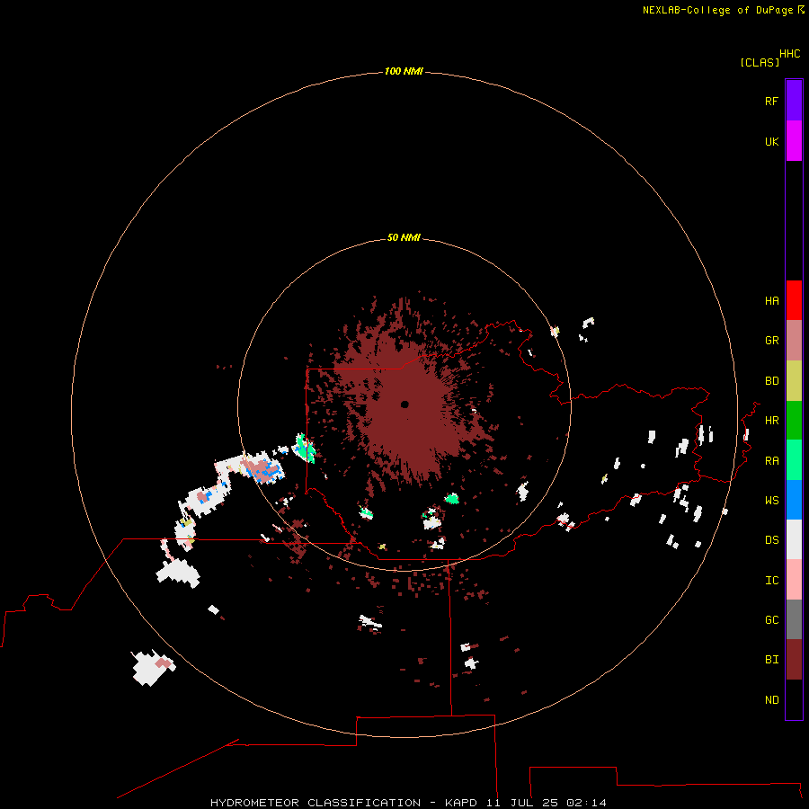Click the RA legend label
This screenshot has width=809, height=809.
click(x=771, y=461)
